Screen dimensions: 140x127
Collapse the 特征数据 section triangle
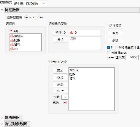click(2, 10)
